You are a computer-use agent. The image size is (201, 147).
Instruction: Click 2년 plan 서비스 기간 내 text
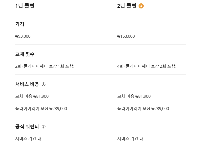pos(130,139)
